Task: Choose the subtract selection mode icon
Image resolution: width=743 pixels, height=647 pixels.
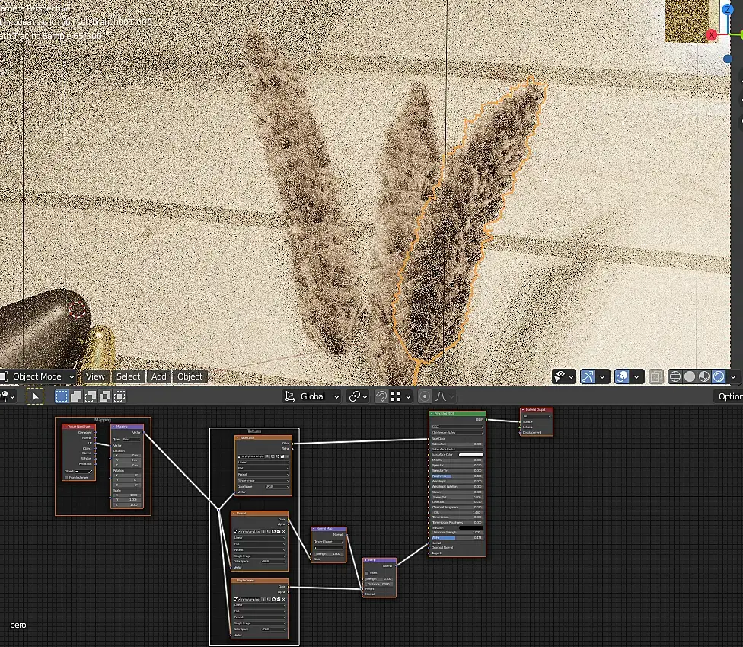Action: coord(91,396)
